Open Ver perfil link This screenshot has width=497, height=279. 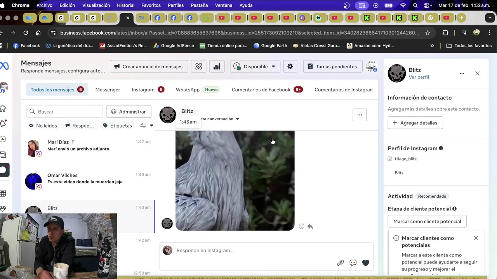tap(419, 77)
